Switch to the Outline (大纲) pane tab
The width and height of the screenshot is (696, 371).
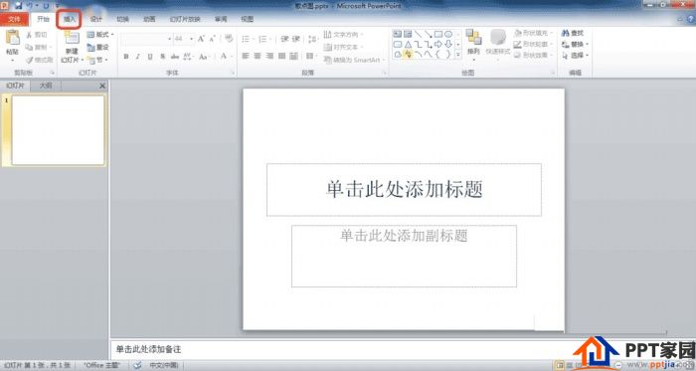(46, 86)
